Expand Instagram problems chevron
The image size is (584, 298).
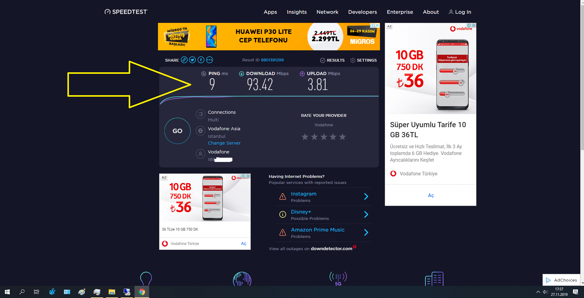click(366, 196)
